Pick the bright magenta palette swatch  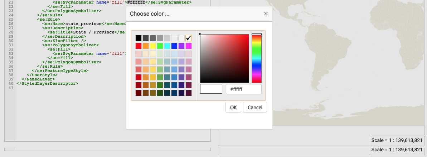[189, 46]
